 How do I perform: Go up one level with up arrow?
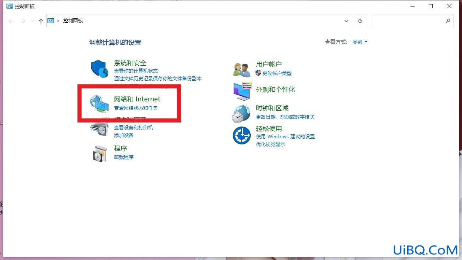click(x=41, y=21)
